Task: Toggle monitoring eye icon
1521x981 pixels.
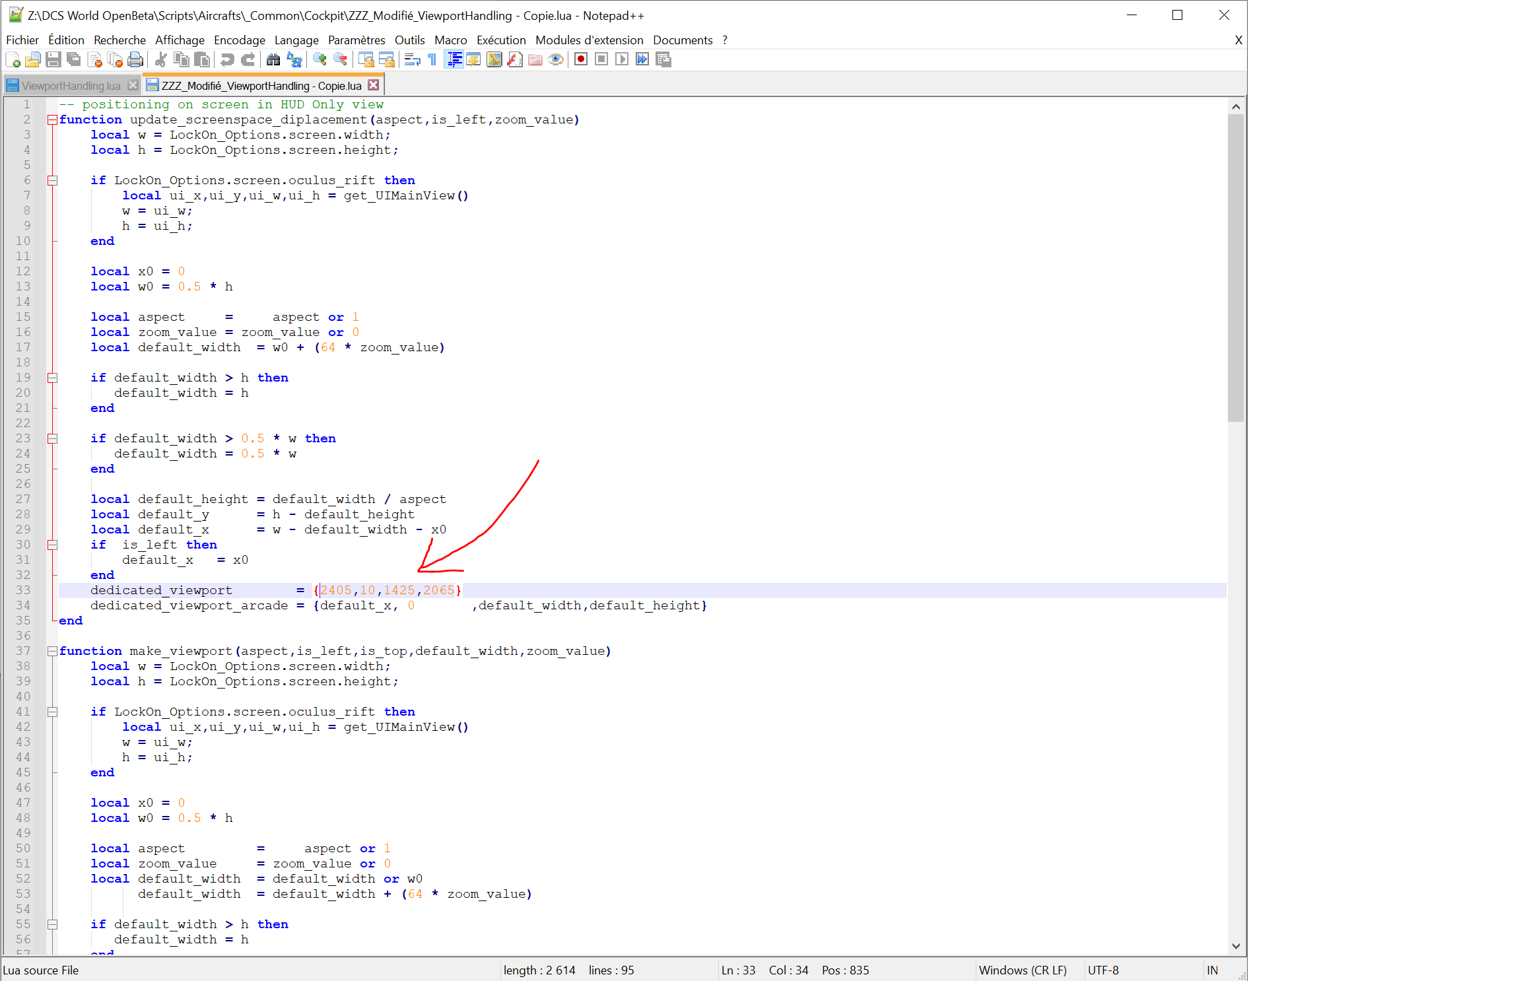Action: click(x=556, y=60)
